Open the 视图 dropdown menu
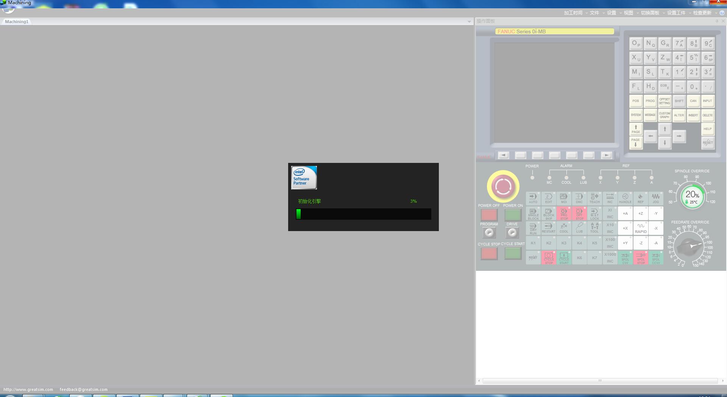This screenshot has width=727, height=397. 631,13
